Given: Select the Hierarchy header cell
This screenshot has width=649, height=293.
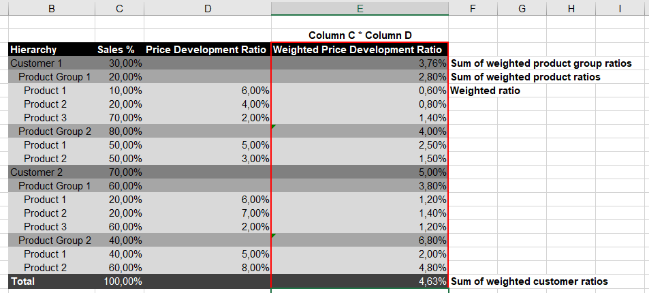Looking at the screenshot, I should click(51, 50).
